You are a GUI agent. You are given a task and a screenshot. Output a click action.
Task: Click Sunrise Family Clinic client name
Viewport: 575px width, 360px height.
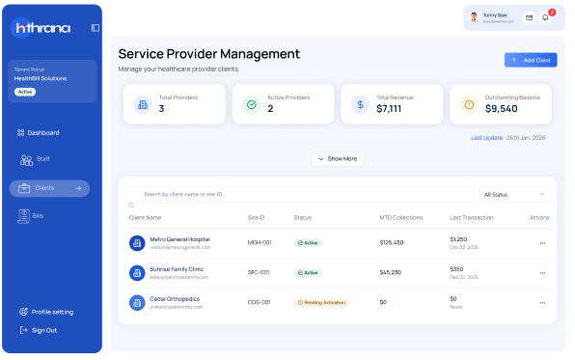point(177,269)
